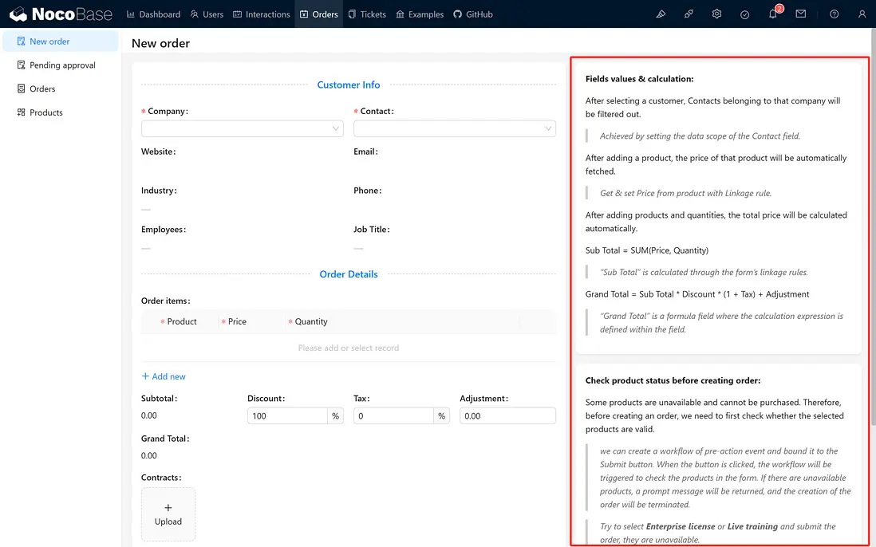876x547 pixels.
Task: Select Pending approval in sidebar
Action: pyautogui.click(x=61, y=65)
